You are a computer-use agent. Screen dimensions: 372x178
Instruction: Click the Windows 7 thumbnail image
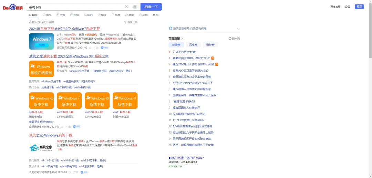click(42, 41)
